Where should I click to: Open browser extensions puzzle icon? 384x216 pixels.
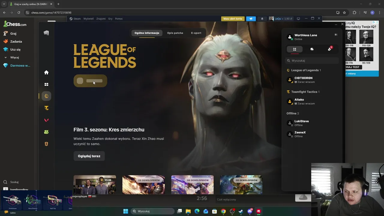[x=354, y=13]
